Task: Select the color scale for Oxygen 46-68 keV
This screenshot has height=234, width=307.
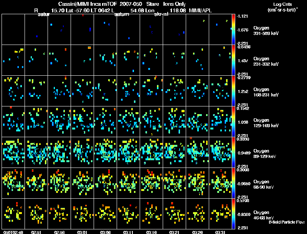Action: click(234, 214)
